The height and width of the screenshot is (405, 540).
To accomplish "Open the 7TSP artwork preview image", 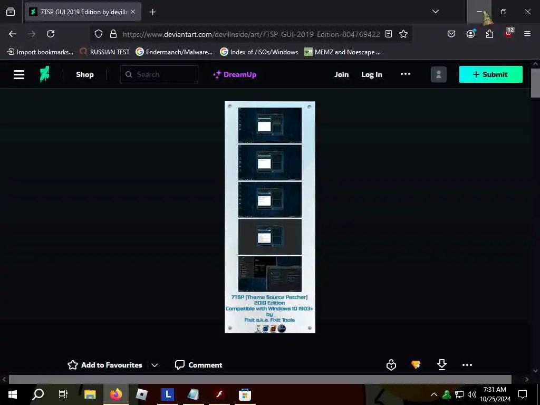I will (269, 217).
